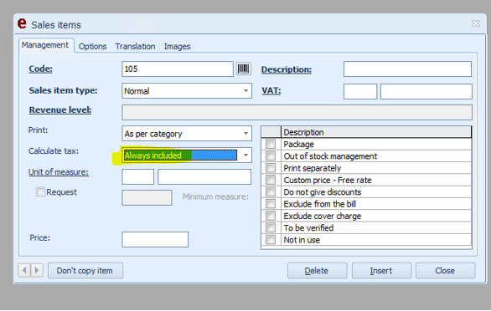Enable Do not give discounts checkbox
491x311 pixels.
(x=271, y=191)
